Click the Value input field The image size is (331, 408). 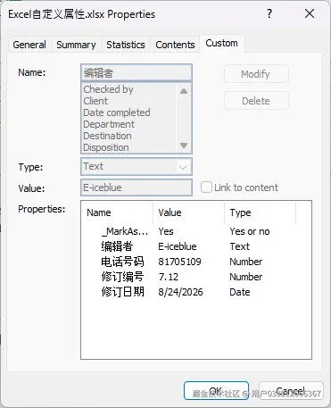(137, 187)
